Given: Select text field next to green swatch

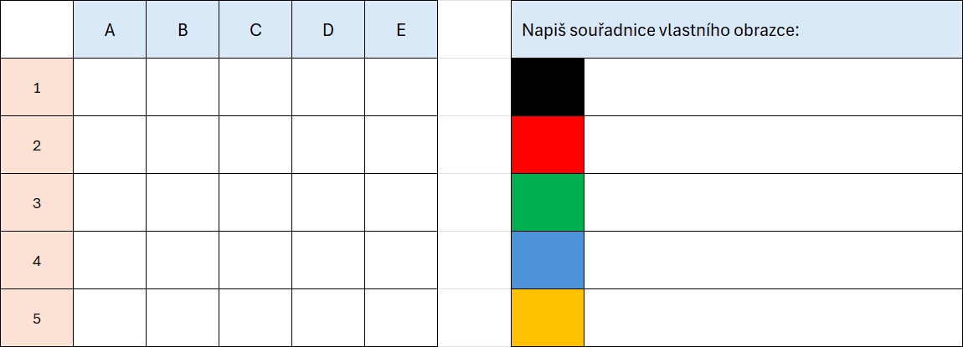Looking at the screenshot, I should [x=773, y=202].
